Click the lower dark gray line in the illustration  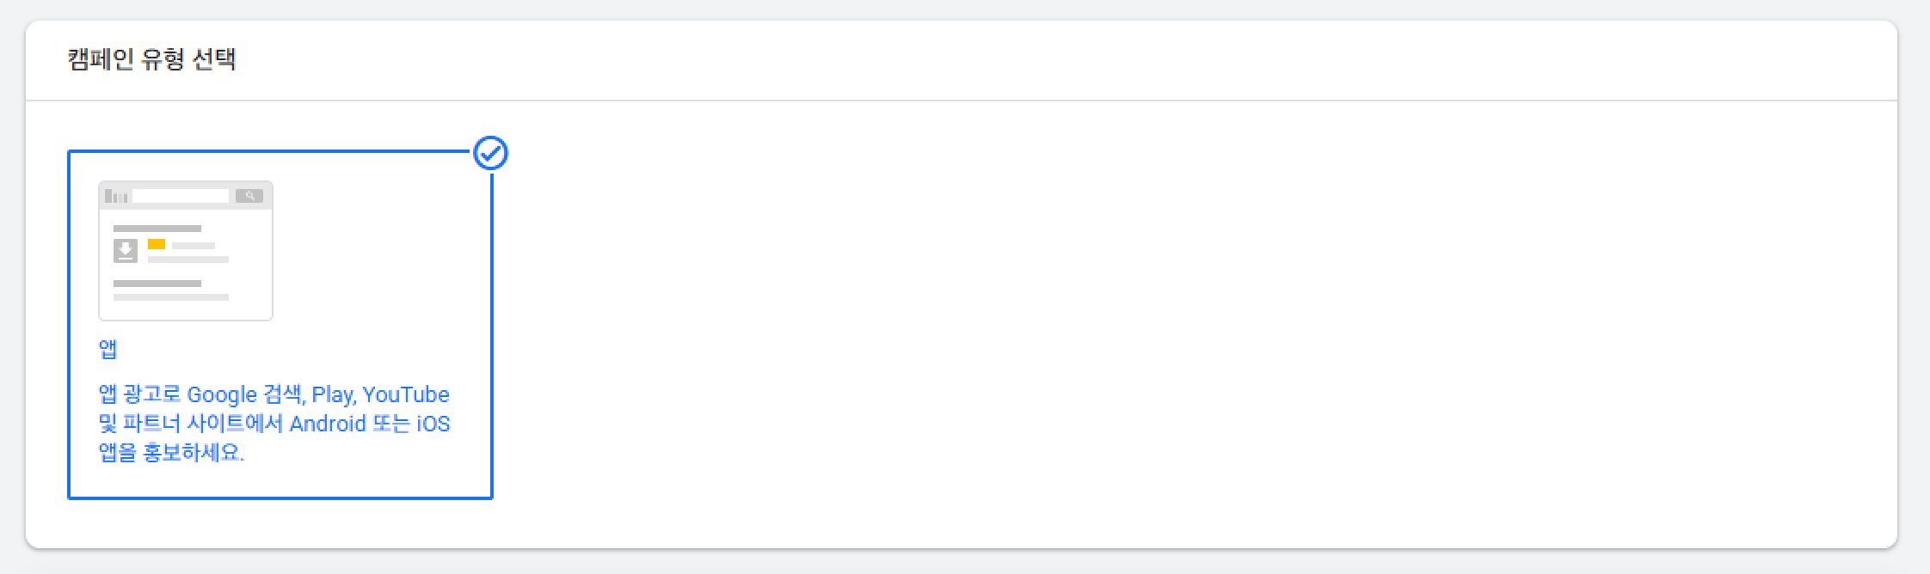pyautogui.click(x=157, y=283)
